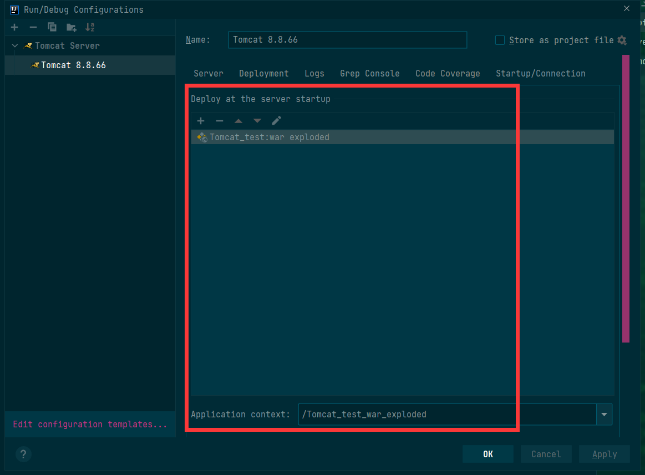The image size is (645, 475).
Task: Open Edit configuration templates link
Action: pos(90,425)
